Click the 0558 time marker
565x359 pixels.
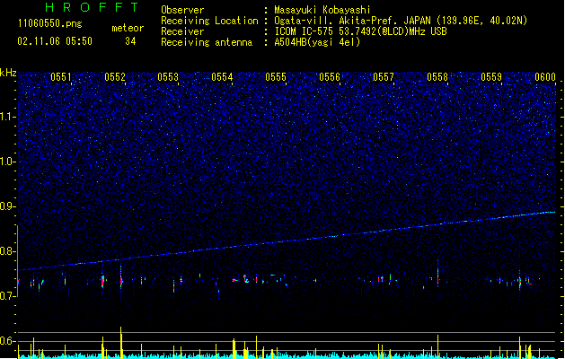[437, 77]
